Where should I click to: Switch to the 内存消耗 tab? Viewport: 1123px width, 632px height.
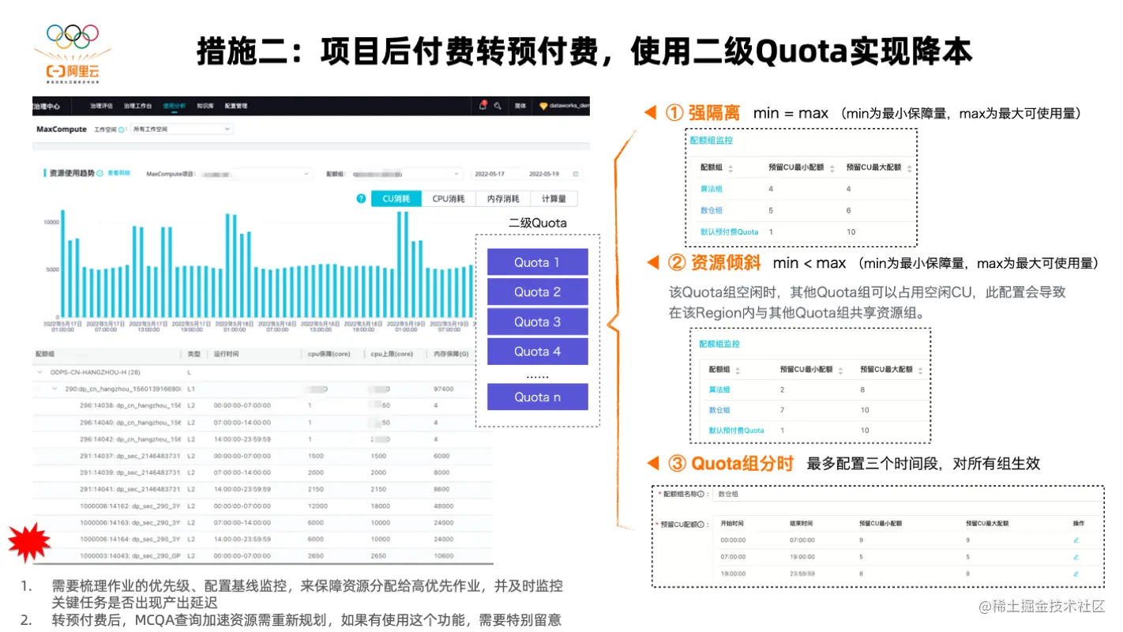point(503,199)
